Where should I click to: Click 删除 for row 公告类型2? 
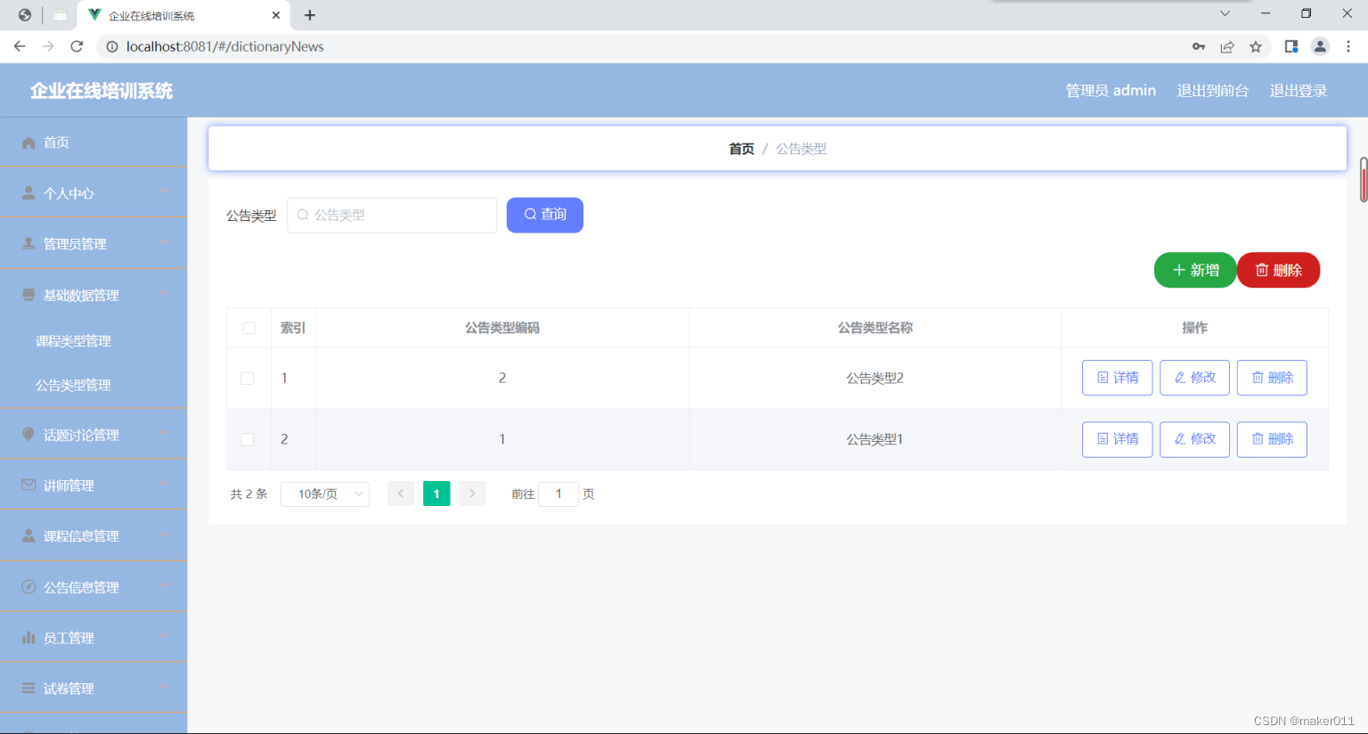point(1272,378)
